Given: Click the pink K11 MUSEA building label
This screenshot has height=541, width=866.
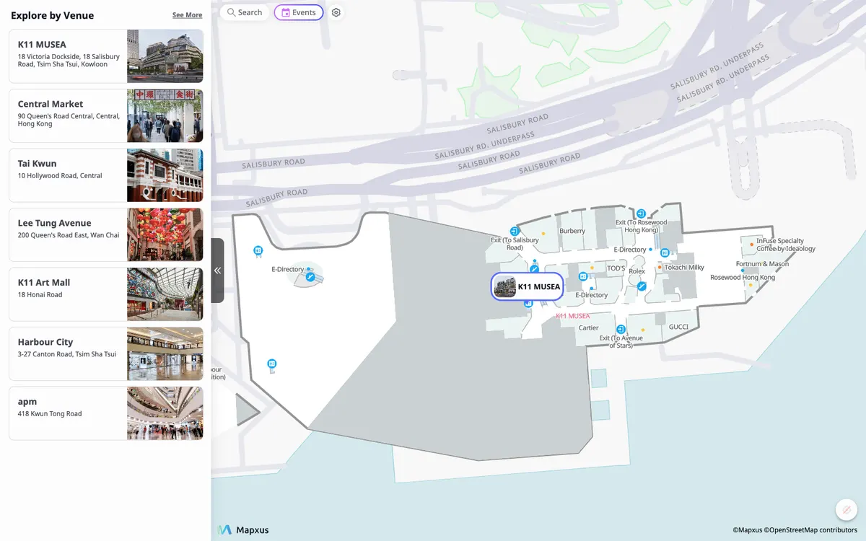Looking at the screenshot, I should [573, 316].
